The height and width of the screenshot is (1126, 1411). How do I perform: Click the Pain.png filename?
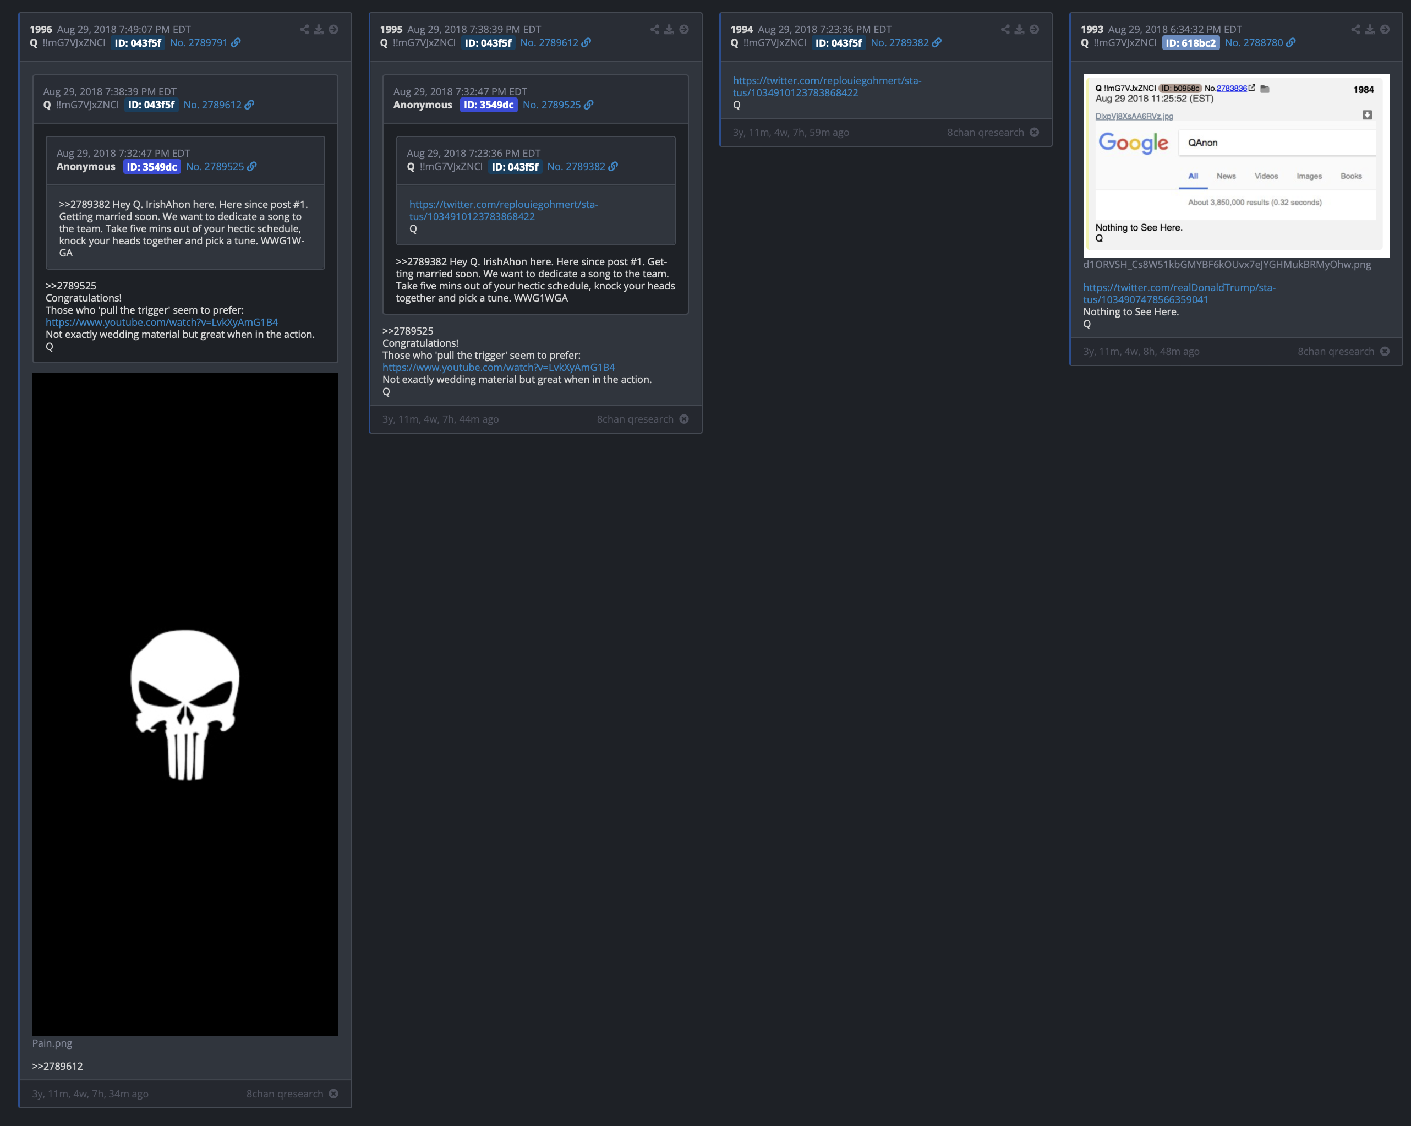52,1043
